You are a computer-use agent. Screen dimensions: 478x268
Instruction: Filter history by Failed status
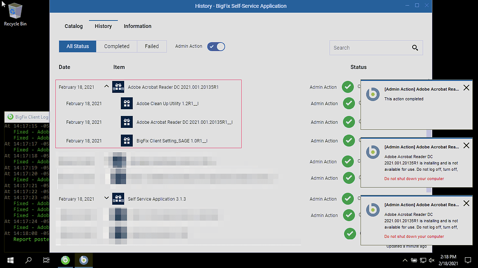(152, 46)
